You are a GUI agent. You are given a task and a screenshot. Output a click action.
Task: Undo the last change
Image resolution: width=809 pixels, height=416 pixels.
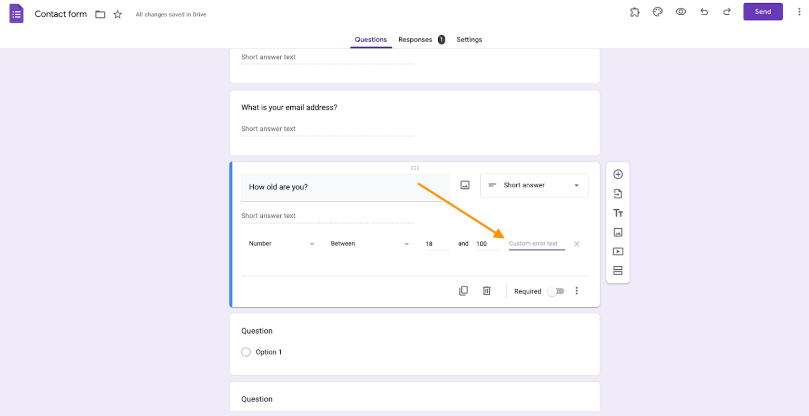coord(704,11)
